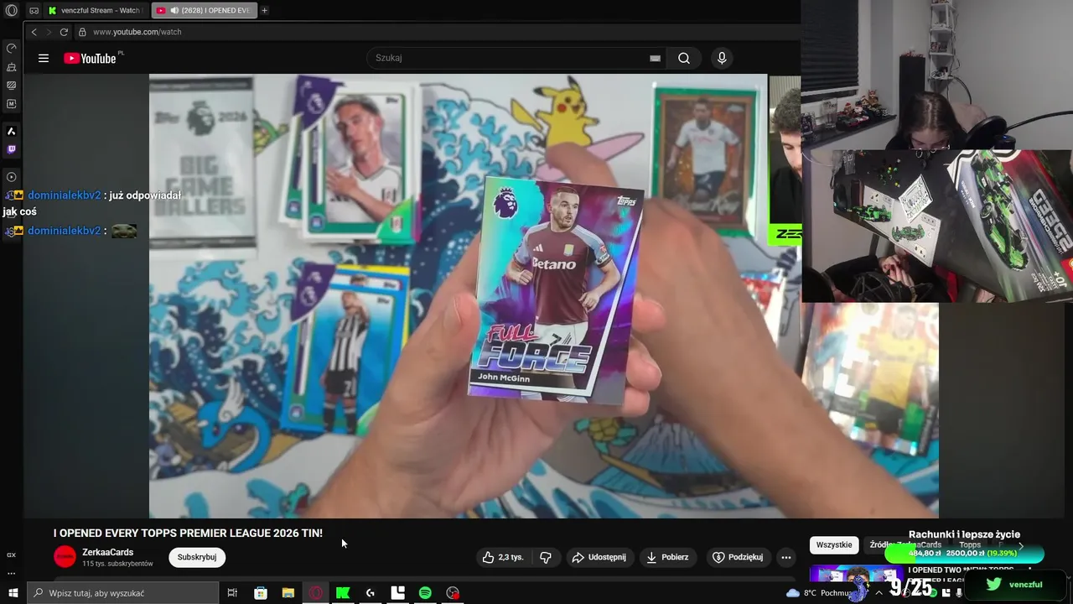Open the M sidebar panel icon
This screenshot has height=604, width=1073.
point(11,104)
